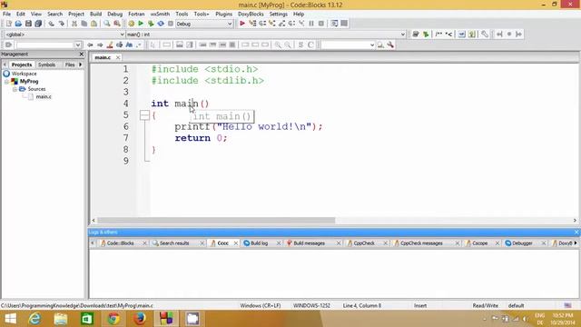Open the Windows Start button

coord(10,319)
